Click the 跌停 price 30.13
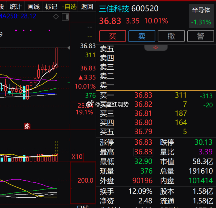The width and height of the screenshot is (216, 208). [204, 142]
